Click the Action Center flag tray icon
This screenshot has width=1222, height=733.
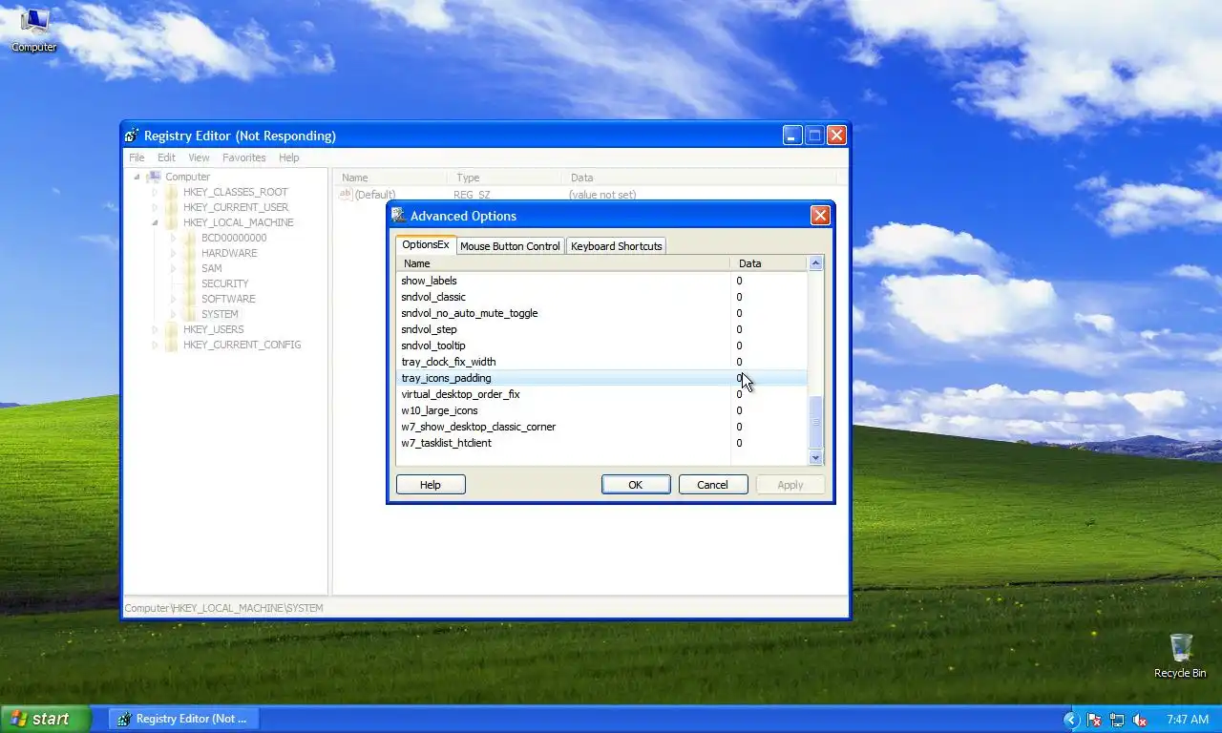[1094, 720]
